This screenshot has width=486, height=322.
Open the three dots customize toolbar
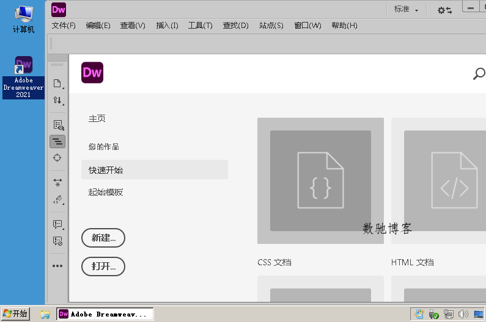click(x=57, y=266)
